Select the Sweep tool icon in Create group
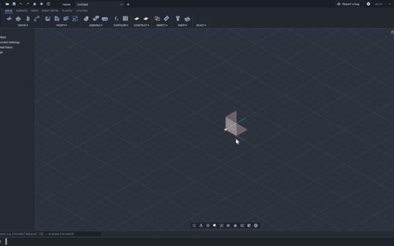The width and height of the screenshot is (394, 246). 37,18
